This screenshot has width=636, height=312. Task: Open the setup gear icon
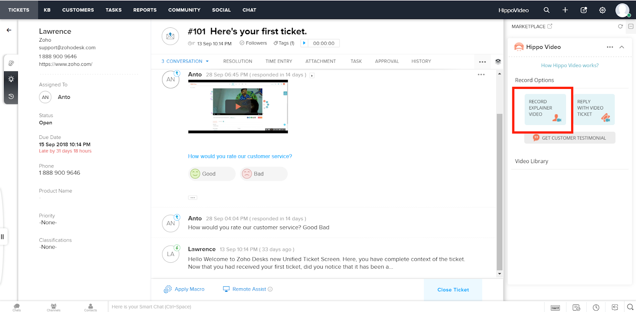[603, 10]
